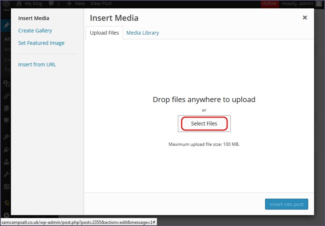Open the Plugins plug icon in sidebar

pos(6,149)
